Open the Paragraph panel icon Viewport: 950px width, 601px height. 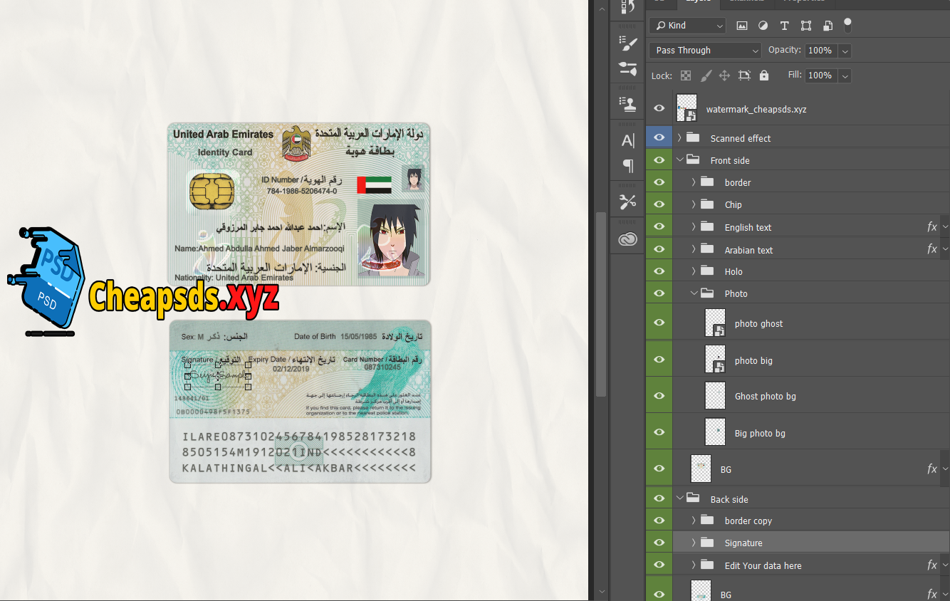click(x=627, y=166)
